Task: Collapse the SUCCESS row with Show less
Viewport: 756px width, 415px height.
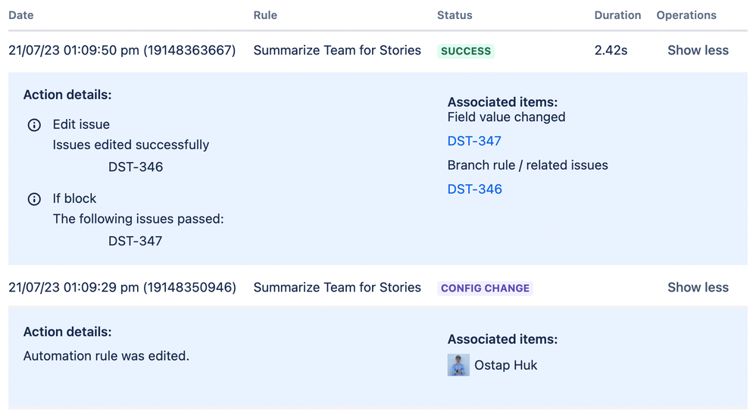Action: pyautogui.click(x=698, y=51)
